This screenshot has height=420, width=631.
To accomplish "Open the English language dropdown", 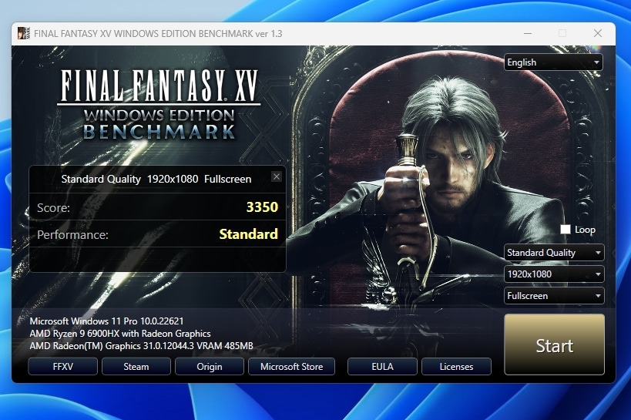I will pyautogui.click(x=553, y=62).
